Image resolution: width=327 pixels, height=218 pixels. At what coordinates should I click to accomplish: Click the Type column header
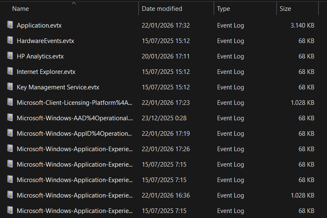(x=223, y=9)
